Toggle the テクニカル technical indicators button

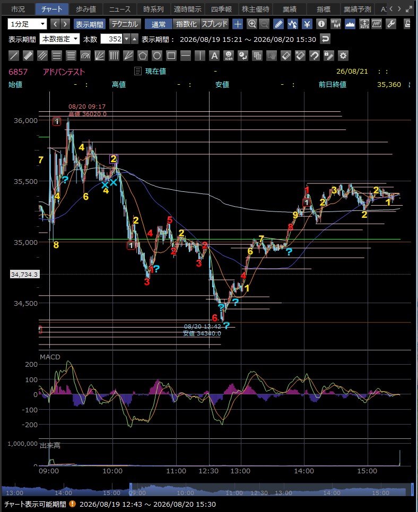[x=125, y=24]
